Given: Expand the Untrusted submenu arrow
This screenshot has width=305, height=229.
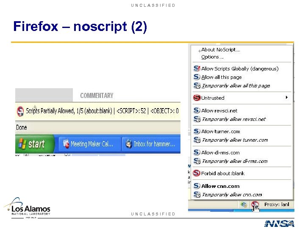Looking at the screenshot, I should (286, 98).
